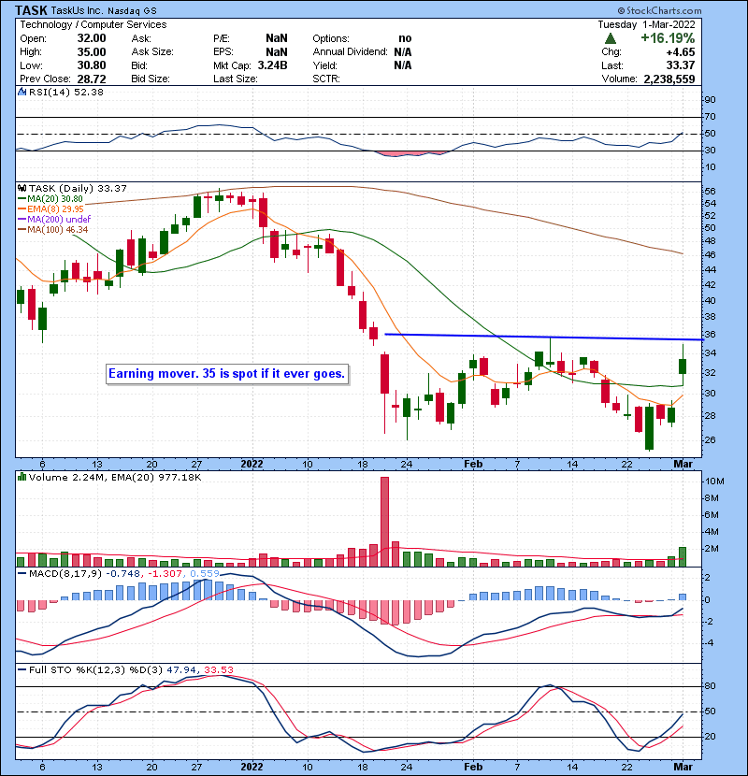Click the Earning mover annotation box
Image resolution: width=748 pixels, height=776 pixels.
(x=227, y=374)
